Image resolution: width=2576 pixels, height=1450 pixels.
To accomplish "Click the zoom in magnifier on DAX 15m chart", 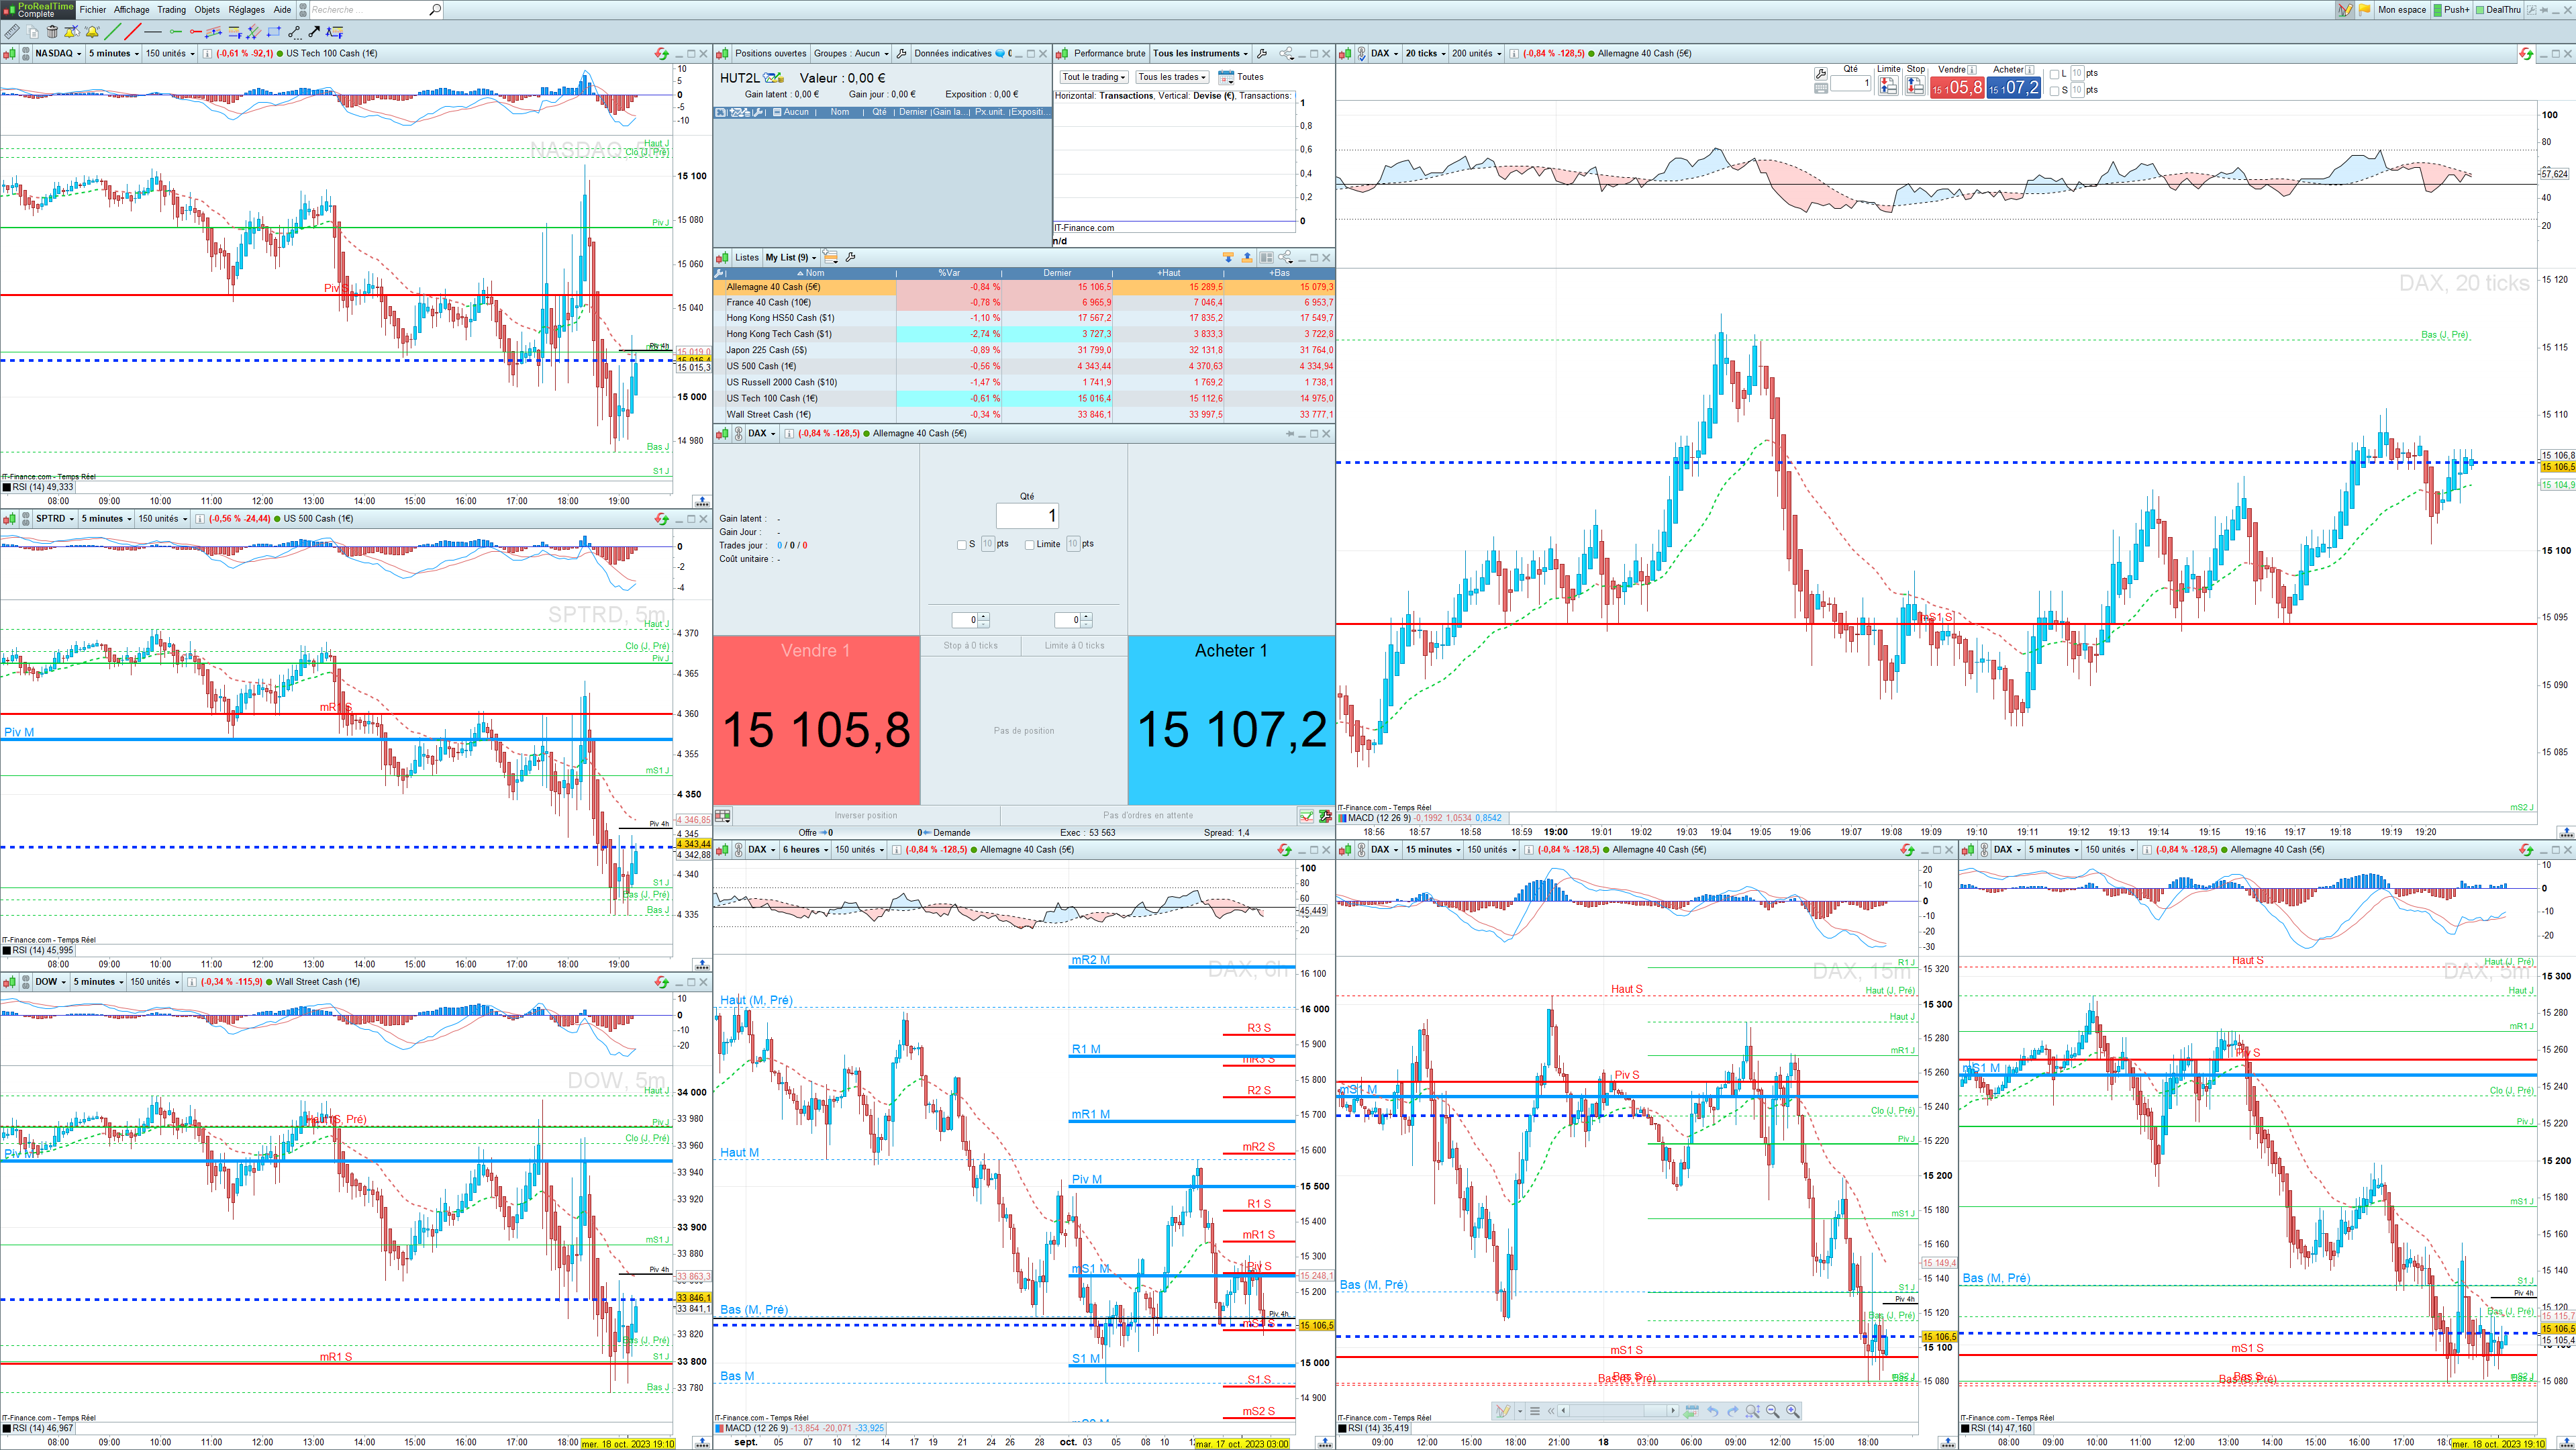I will [x=1793, y=1411].
